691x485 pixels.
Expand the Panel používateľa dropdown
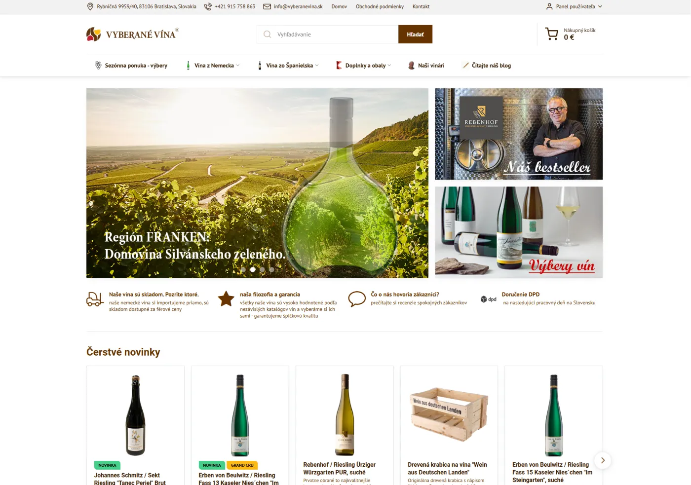[x=575, y=6]
